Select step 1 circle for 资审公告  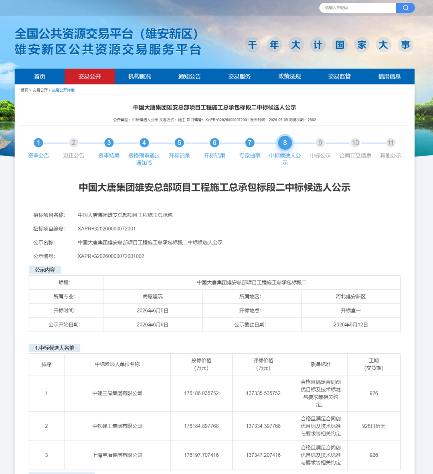click(x=38, y=143)
